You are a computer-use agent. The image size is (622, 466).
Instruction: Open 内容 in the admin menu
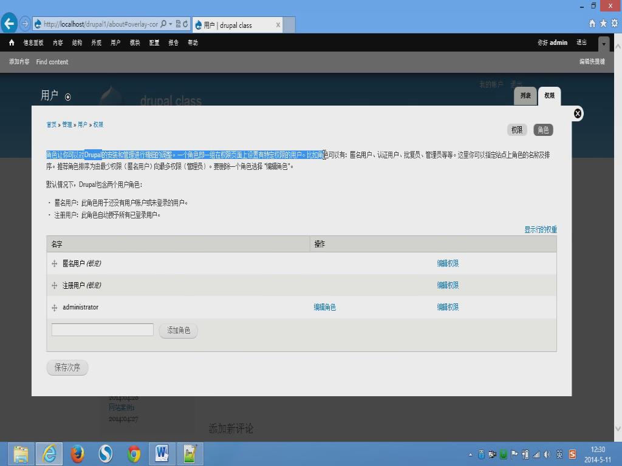tap(58, 42)
